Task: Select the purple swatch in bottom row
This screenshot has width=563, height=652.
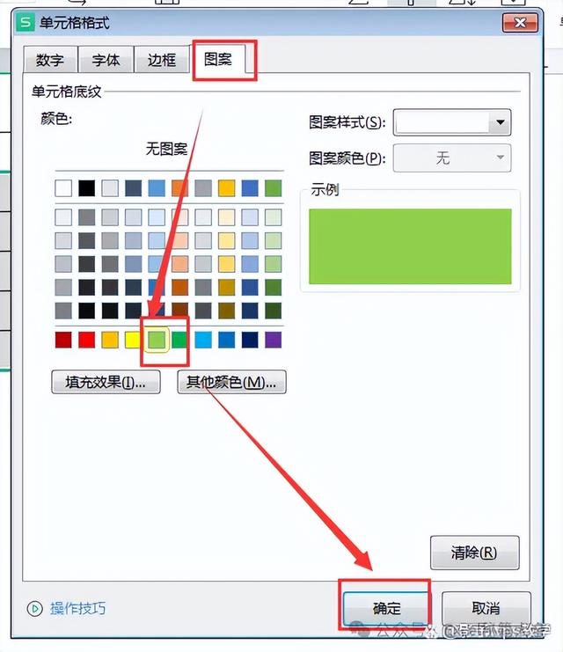Action: [x=273, y=340]
